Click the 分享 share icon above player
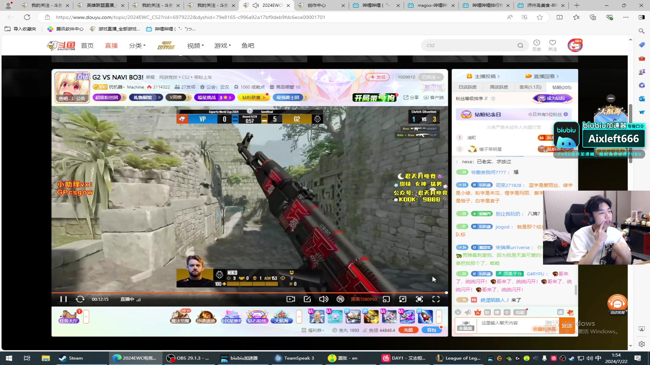The width and height of the screenshot is (650, 365). click(x=411, y=97)
